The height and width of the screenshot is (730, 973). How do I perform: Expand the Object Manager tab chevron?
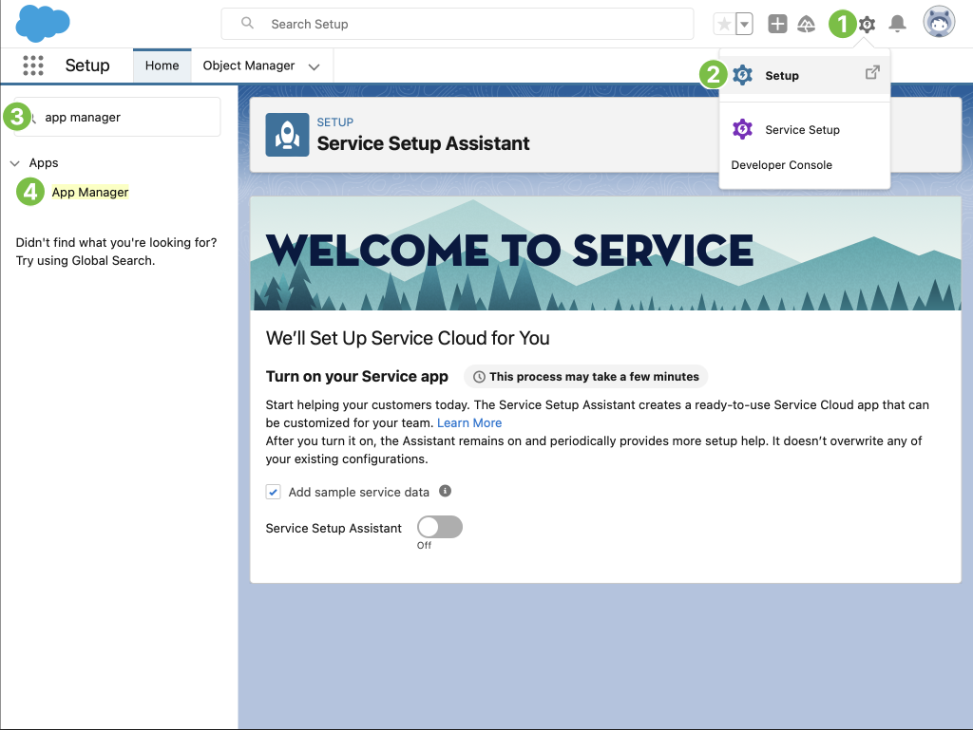pos(314,66)
